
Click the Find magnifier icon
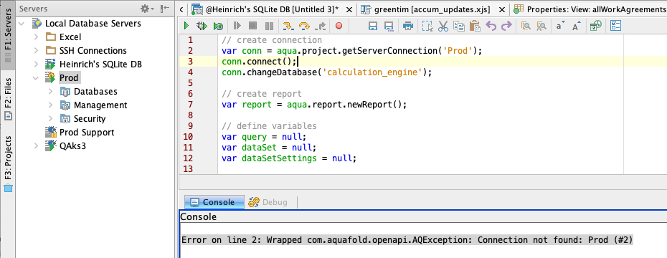pos(526,27)
